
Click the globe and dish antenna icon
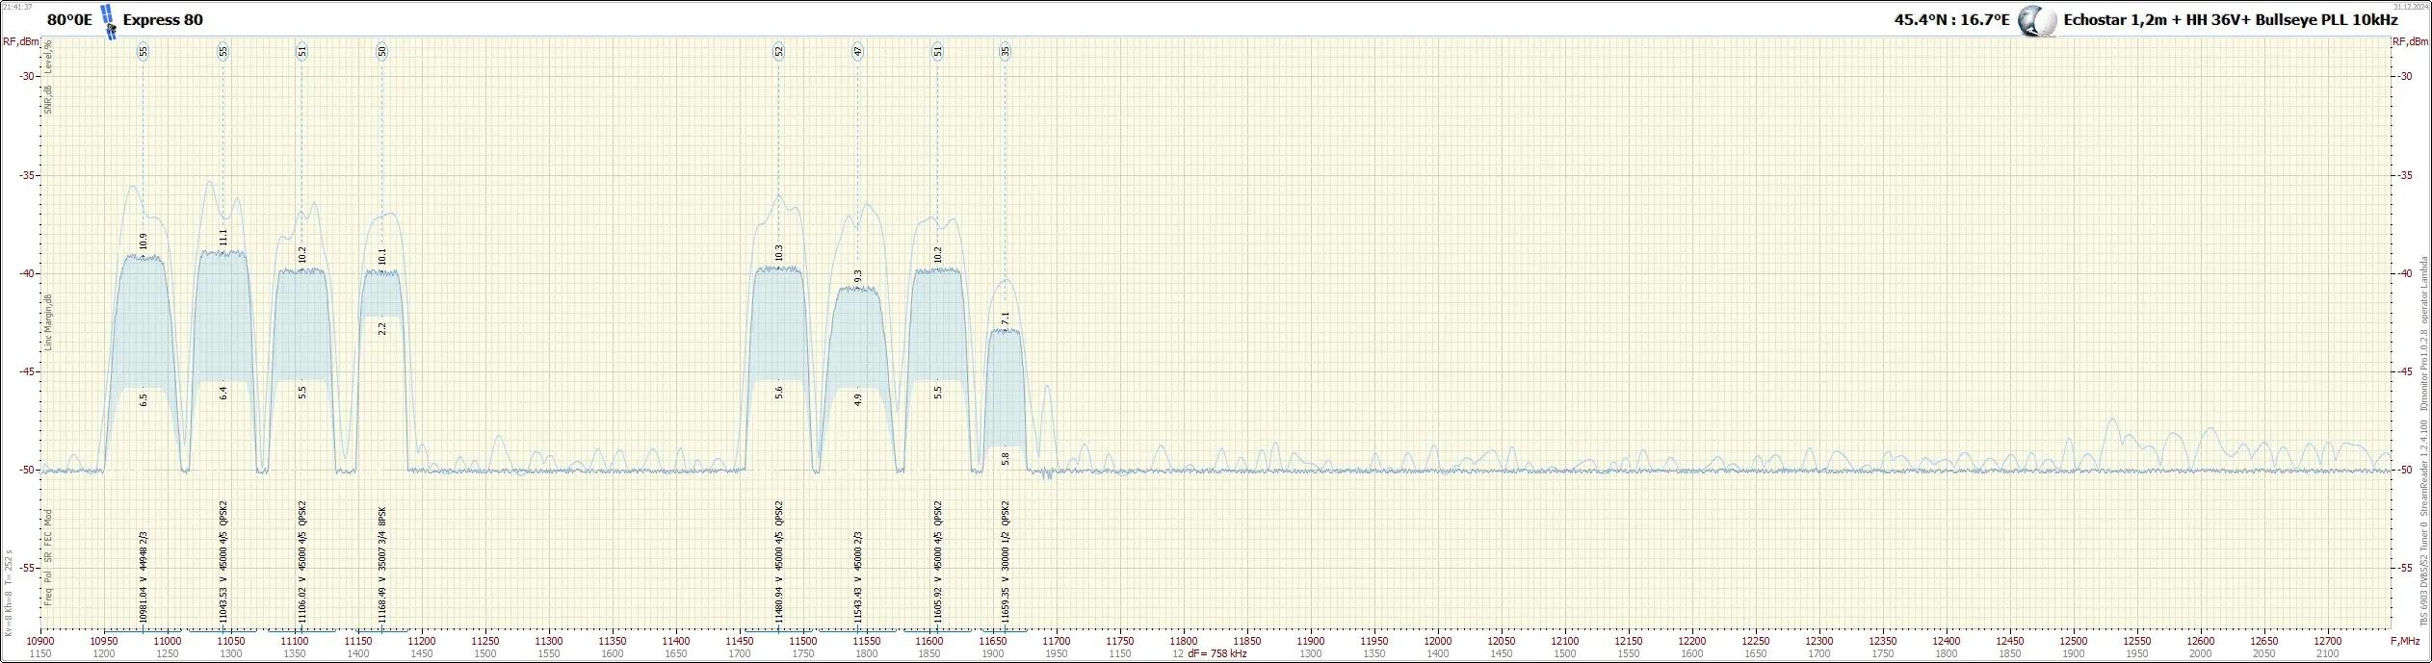pyautogui.click(x=2037, y=21)
